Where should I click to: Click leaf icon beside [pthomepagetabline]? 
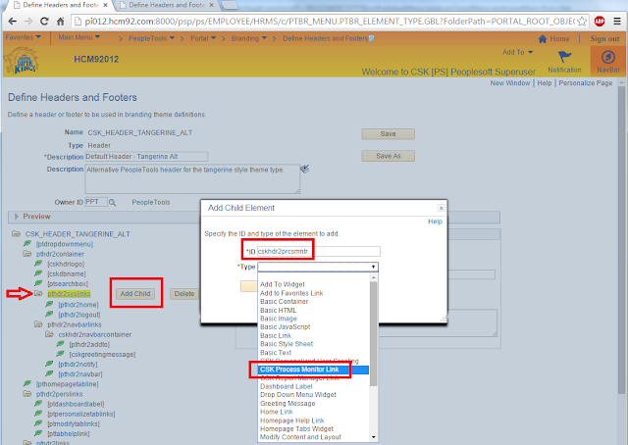(x=27, y=383)
